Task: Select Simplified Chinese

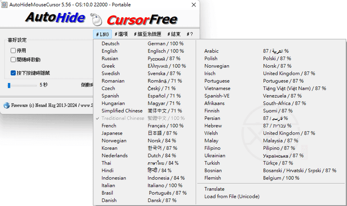Action: pos(144,111)
